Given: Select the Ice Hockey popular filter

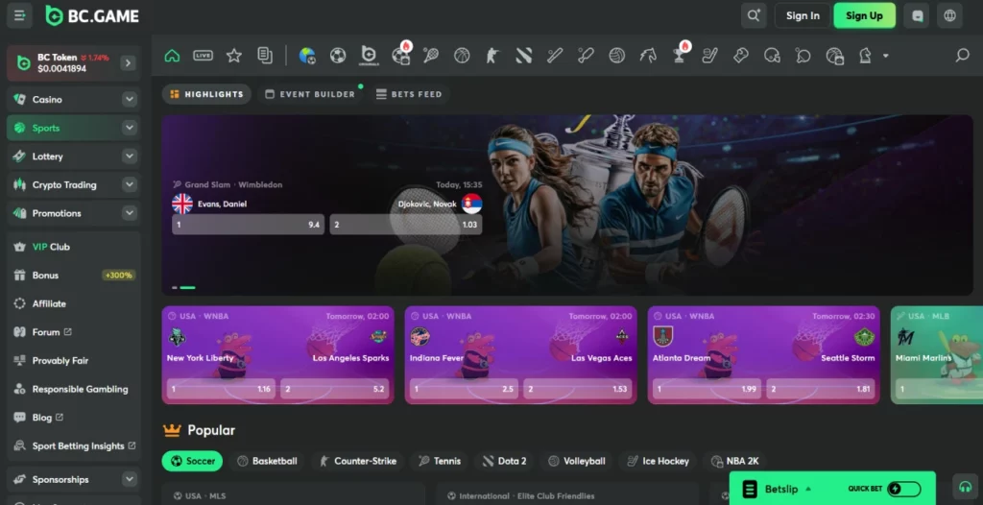Looking at the screenshot, I should (658, 461).
